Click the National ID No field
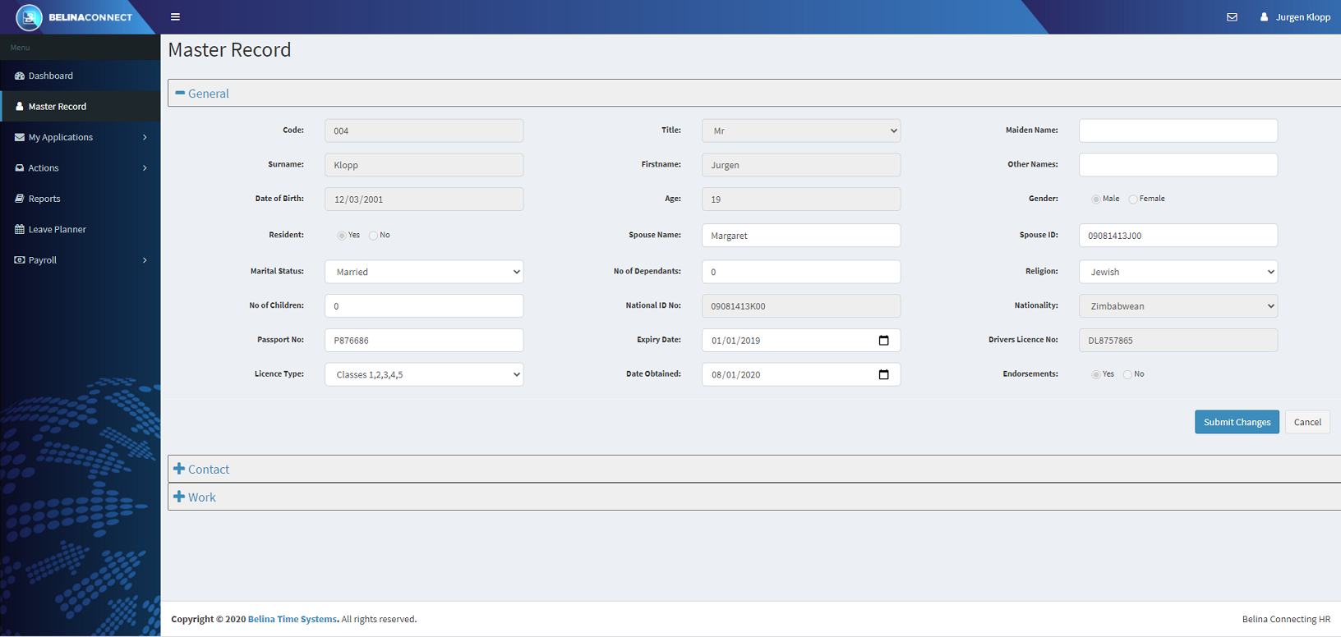Viewport: 1341px width, 637px height. [x=801, y=306]
